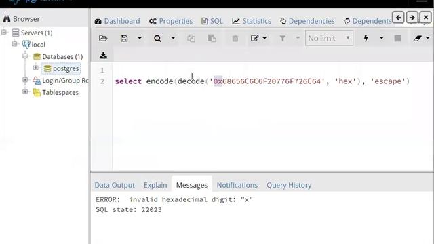Select the local server tree item
The width and height of the screenshot is (434, 244).
click(x=38, y=45)
